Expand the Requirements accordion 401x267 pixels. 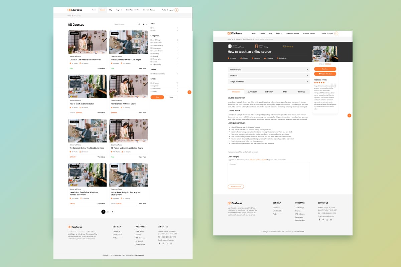click(x=268, y=70)
